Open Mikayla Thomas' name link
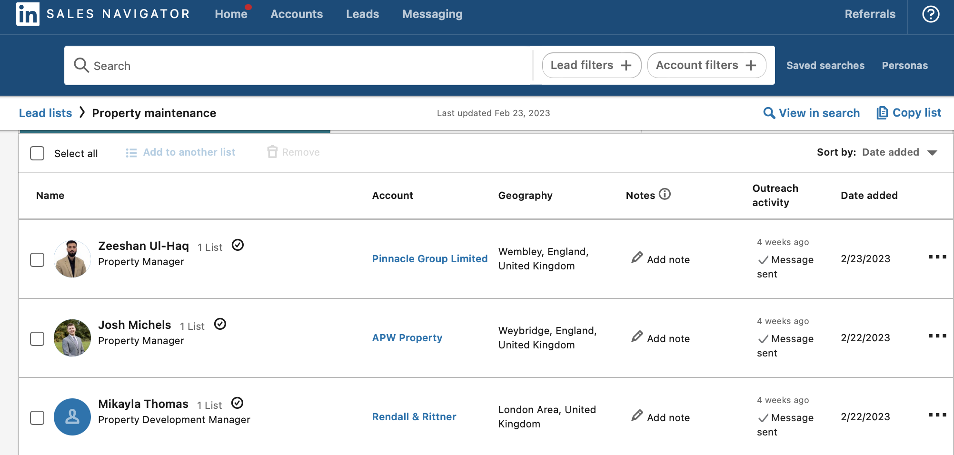 coord(143,404)
